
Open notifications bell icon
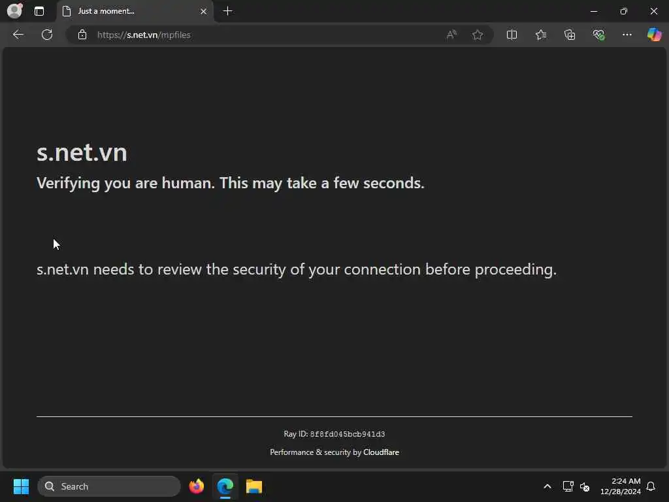(651, 486)
